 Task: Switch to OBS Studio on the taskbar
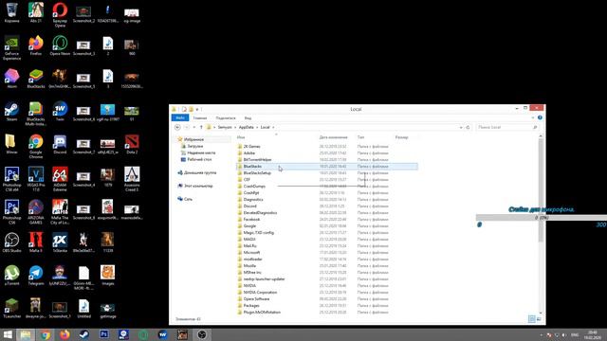[202, 334]
